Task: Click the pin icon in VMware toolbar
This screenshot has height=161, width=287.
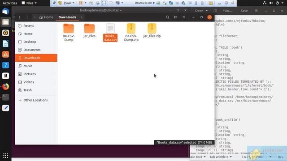Action: [54, 3]
